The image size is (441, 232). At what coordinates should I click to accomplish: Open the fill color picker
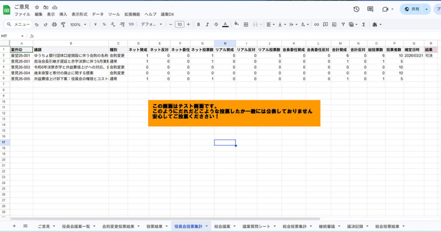tap(236, 24)
